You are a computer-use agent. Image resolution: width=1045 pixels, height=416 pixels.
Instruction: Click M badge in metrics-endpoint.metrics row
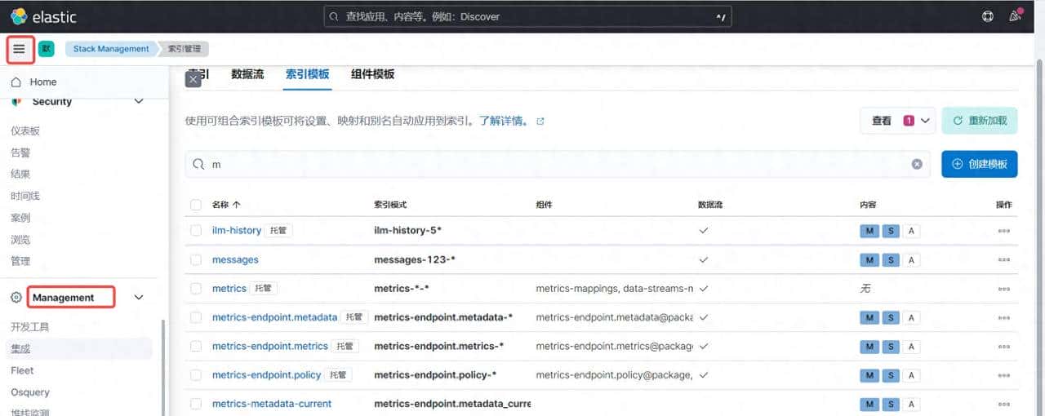(869, 347)
